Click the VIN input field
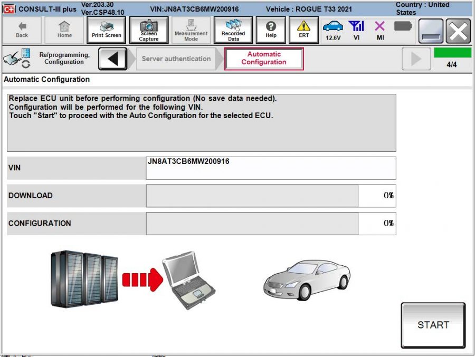The image size is (475, 357). [269, 168]
